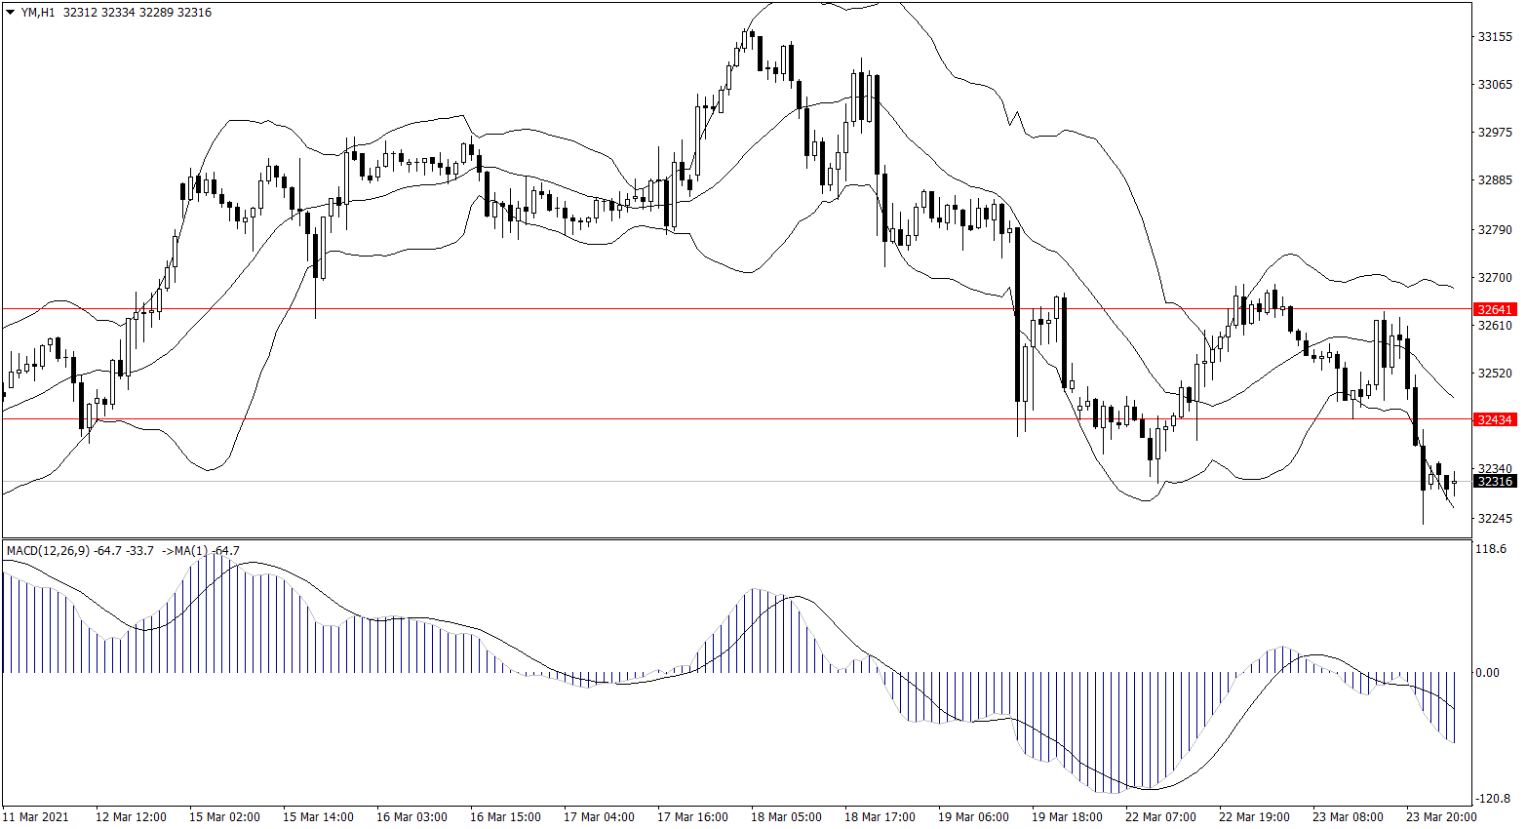Image resolution: width=1527 pixels, height=829 pixels.
Task: Select the red 32434 price label
Action: [1495, 419]
